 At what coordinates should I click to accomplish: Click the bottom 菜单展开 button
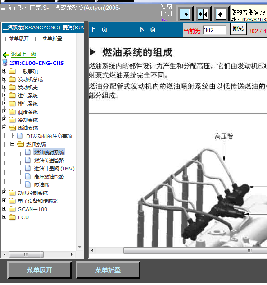pyautogui.click(x=40, y=270)
